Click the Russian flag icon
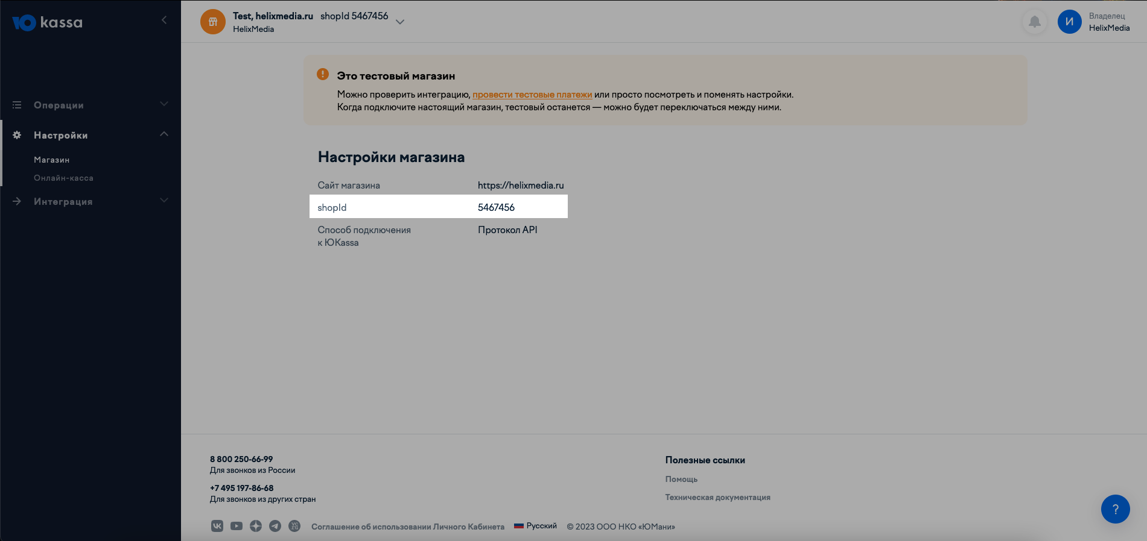 (518, 526)
